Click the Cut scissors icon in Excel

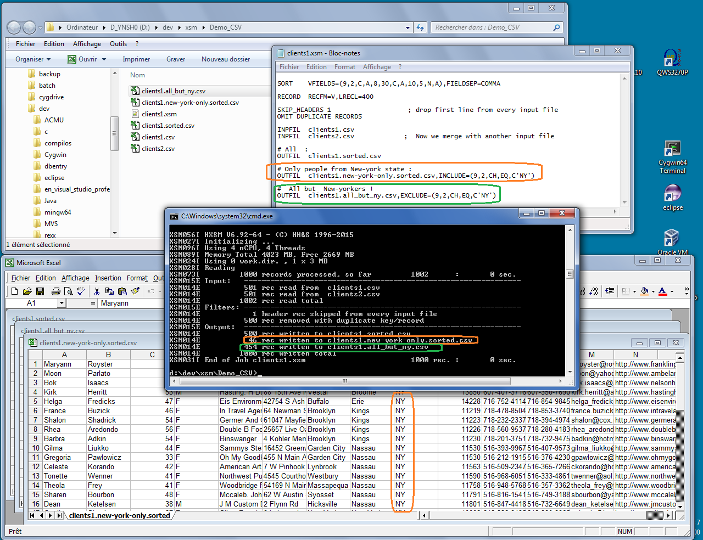pos(97,291)
